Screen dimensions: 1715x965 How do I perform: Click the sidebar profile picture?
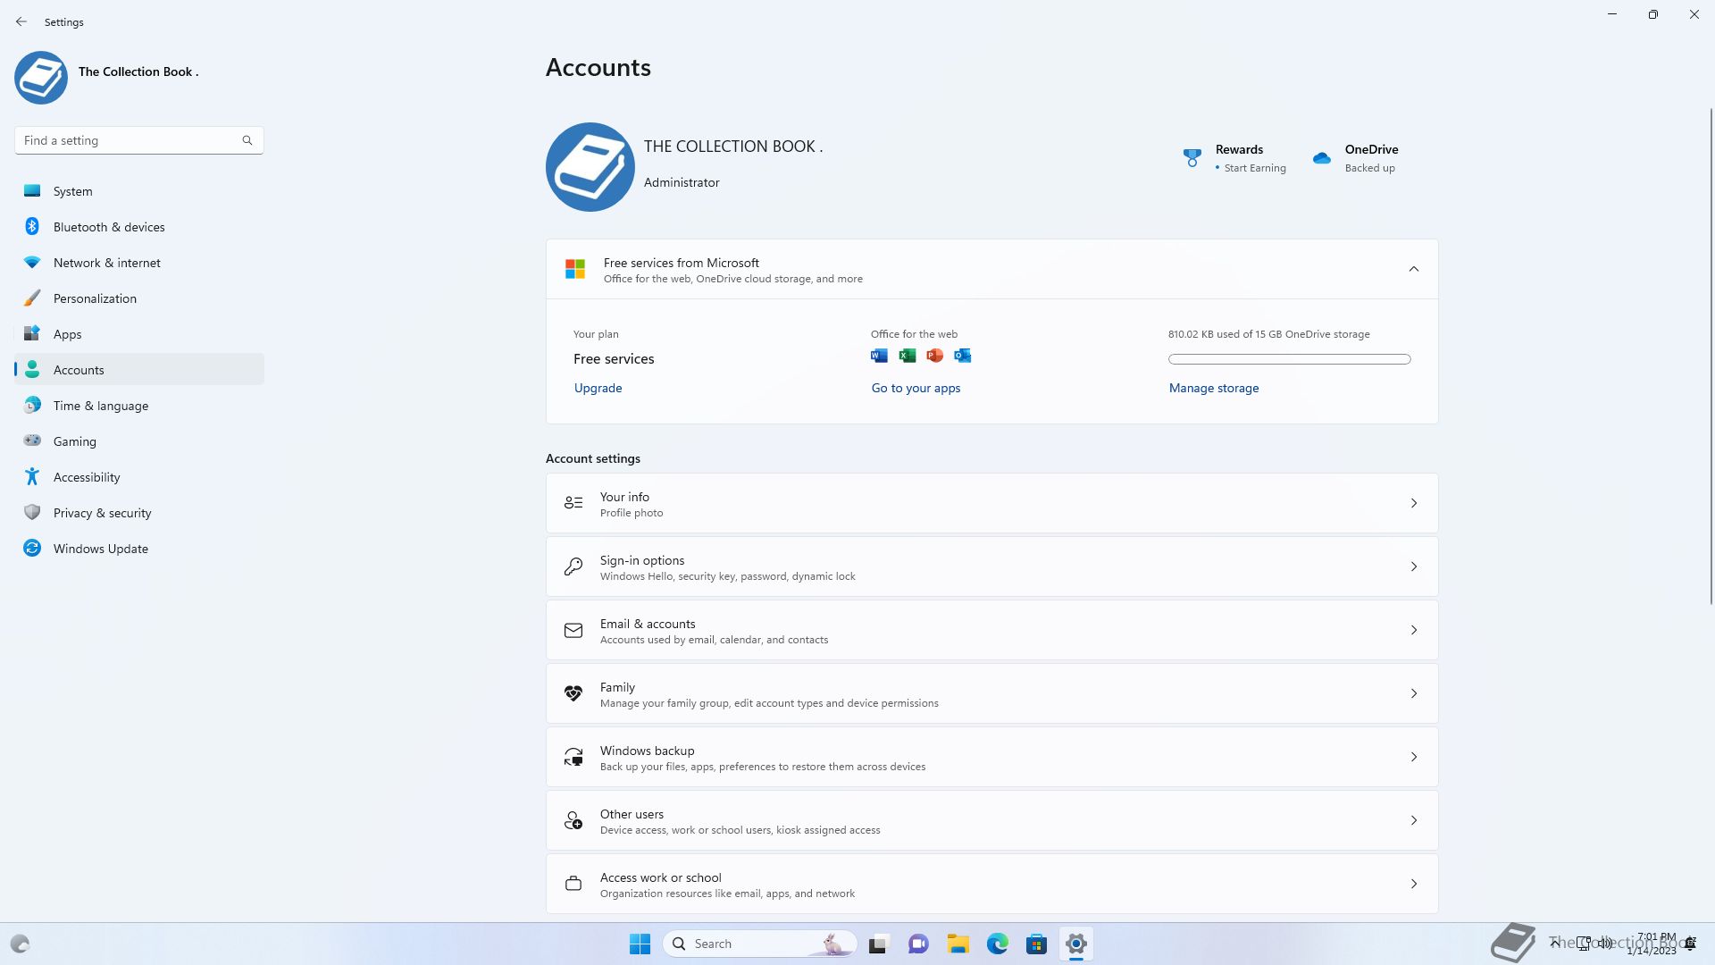[41, 78]
